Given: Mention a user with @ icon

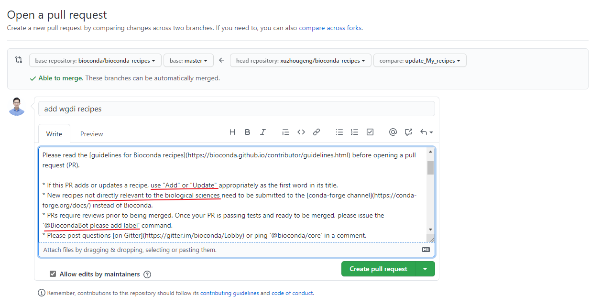Looking at the screenshot, I should pos(393,132).
